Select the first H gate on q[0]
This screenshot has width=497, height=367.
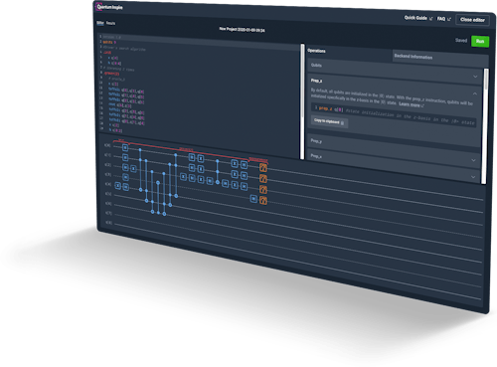tap(125, 147)
